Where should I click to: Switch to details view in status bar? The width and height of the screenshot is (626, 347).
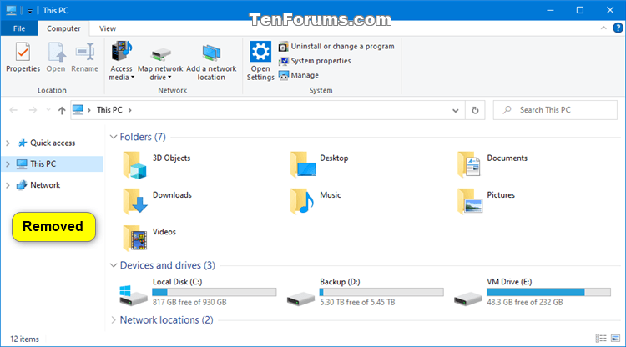601,339
